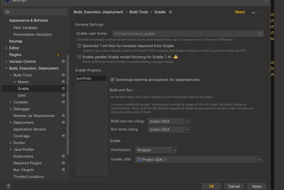Click the project icon on Kubernetes row

pyautogui.click(x=63, y=156)
